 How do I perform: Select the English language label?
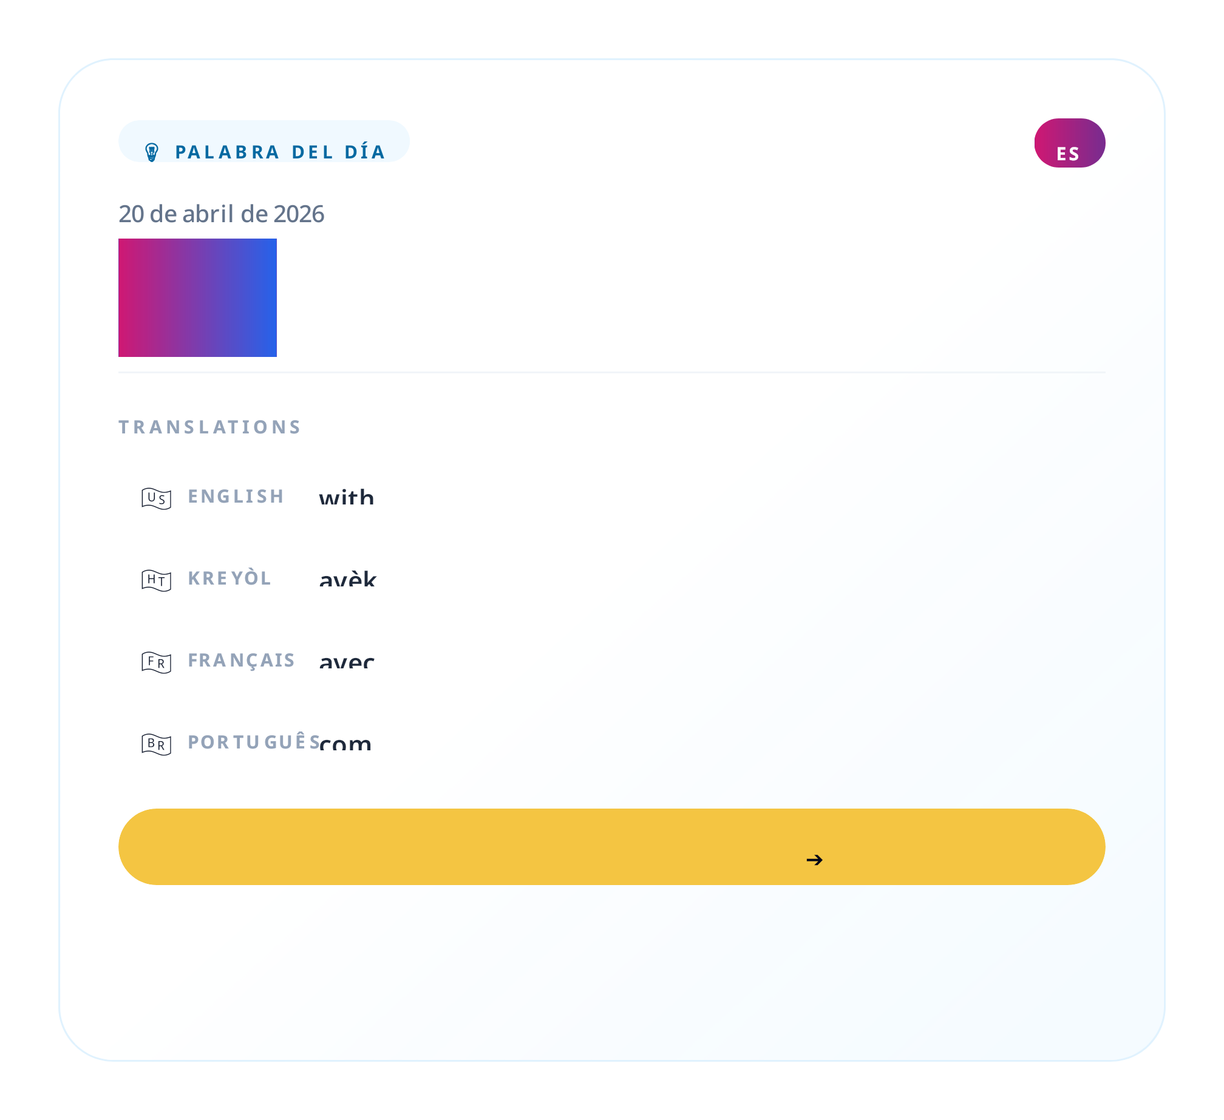(236, 497)
